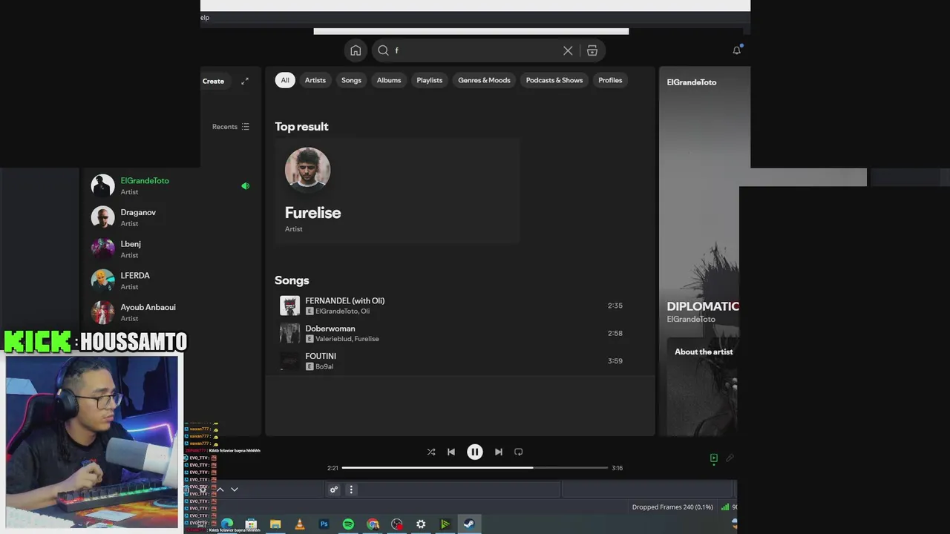
Task: Open the Valerieblud, Furelise artist link
Action: [x=347, y=339]
